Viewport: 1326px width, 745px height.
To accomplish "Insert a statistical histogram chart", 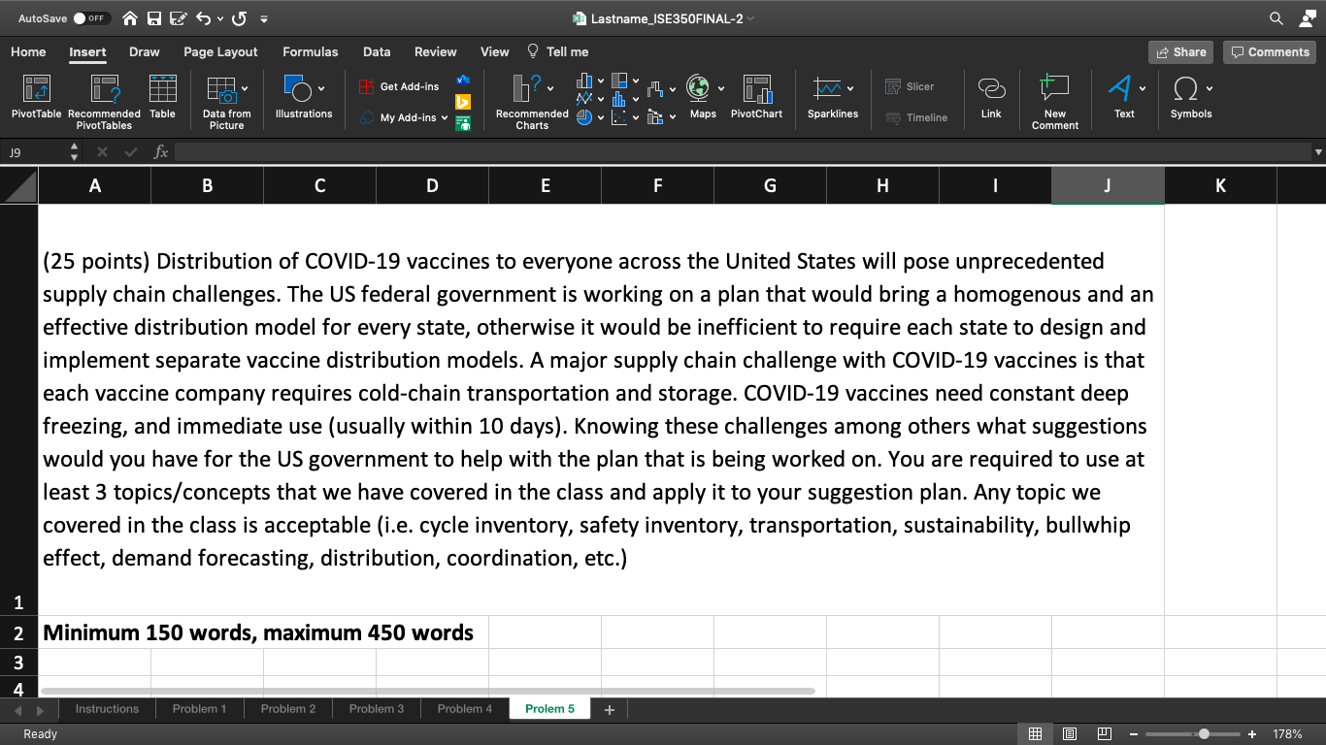I will coord(620,99).
